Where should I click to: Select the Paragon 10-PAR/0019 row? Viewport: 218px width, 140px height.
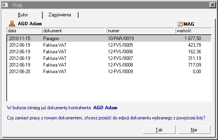click(109, 38)
